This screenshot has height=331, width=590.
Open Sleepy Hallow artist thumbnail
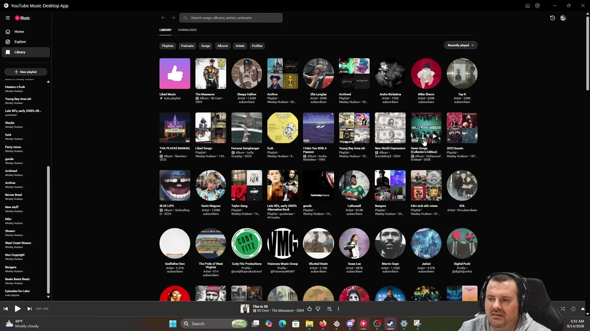247,74
